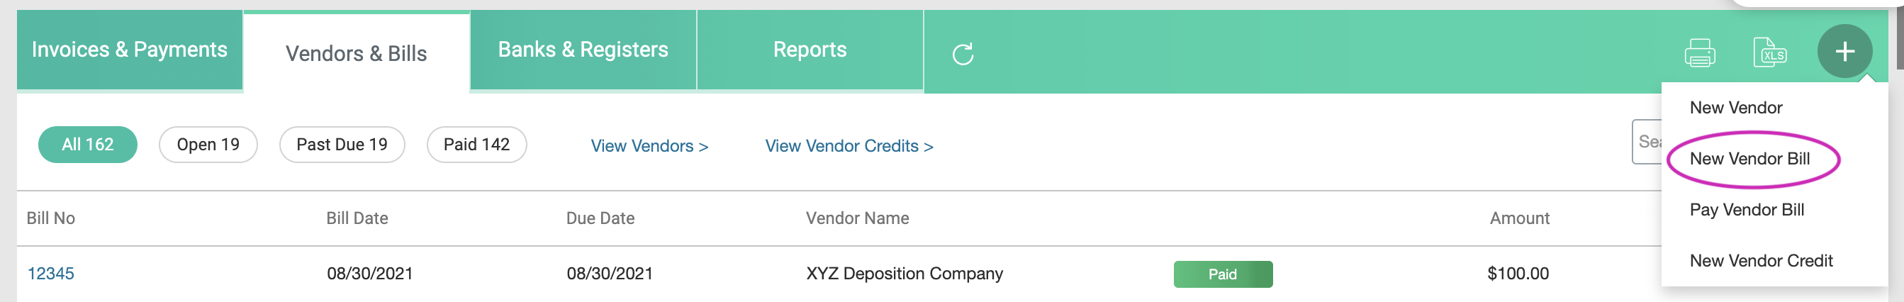Click in the search field
The width and height of the screenshot is (1904, 302).
1647,142
